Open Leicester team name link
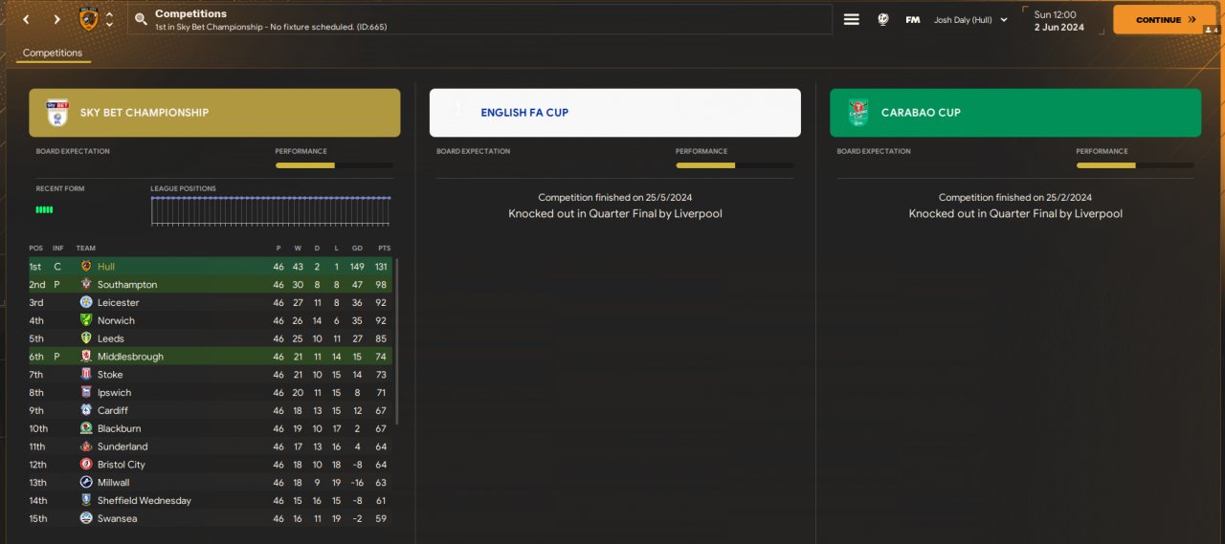Screen dimensions: 1225x544 [x=119, y=303]
